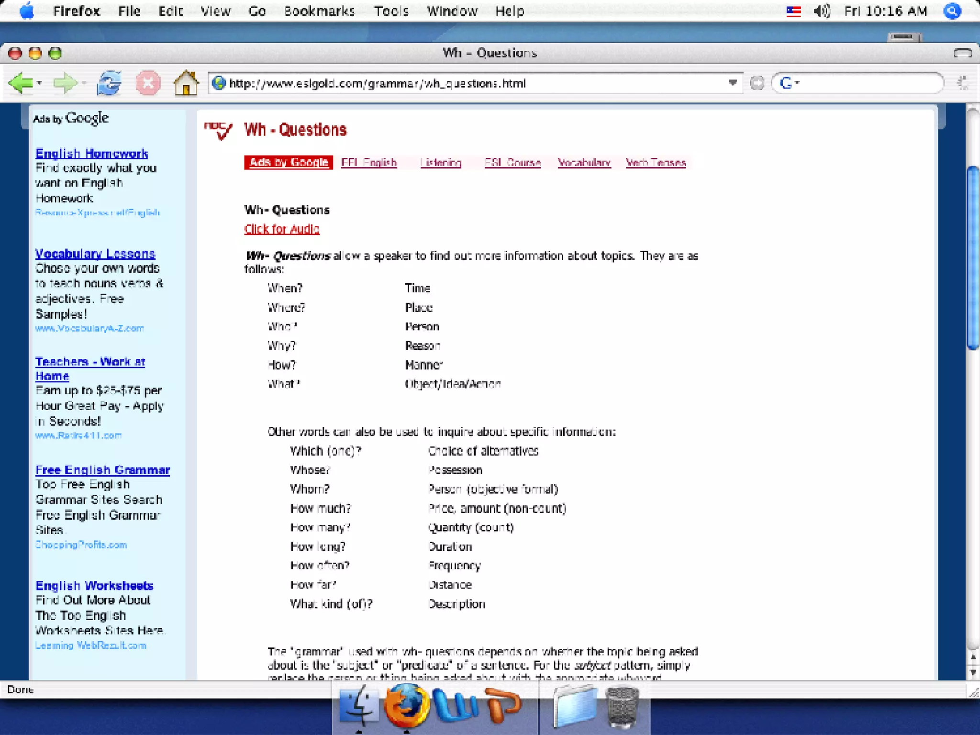Click the Spotlight search icon
The image size is (980, 735).
[952, 11]
